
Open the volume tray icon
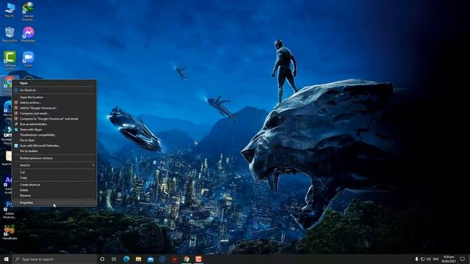(x=429, y=259)
